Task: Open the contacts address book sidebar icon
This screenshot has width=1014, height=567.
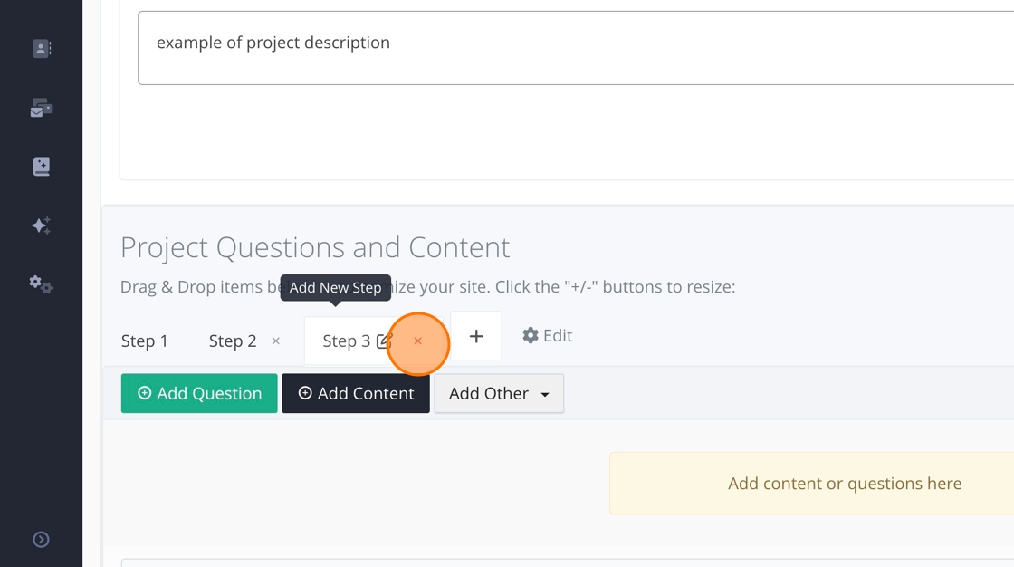Action: (42, 49)
